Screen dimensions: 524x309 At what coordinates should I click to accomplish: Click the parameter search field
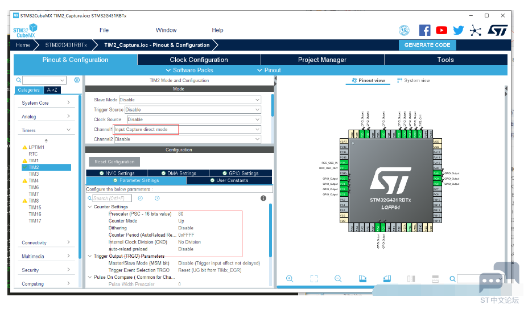[x=112, y=198]
